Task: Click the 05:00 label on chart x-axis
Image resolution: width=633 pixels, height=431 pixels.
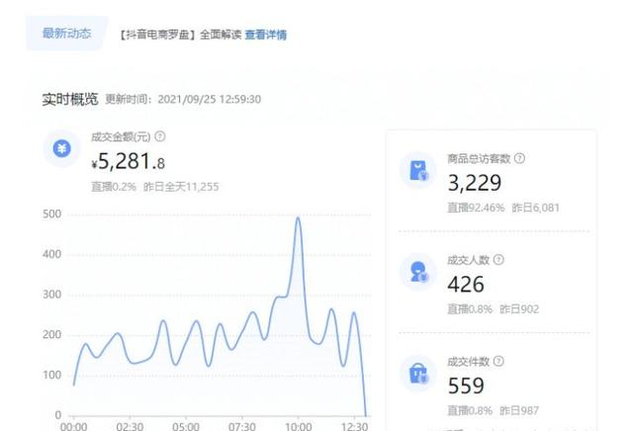Action: (x=186, y=426)
